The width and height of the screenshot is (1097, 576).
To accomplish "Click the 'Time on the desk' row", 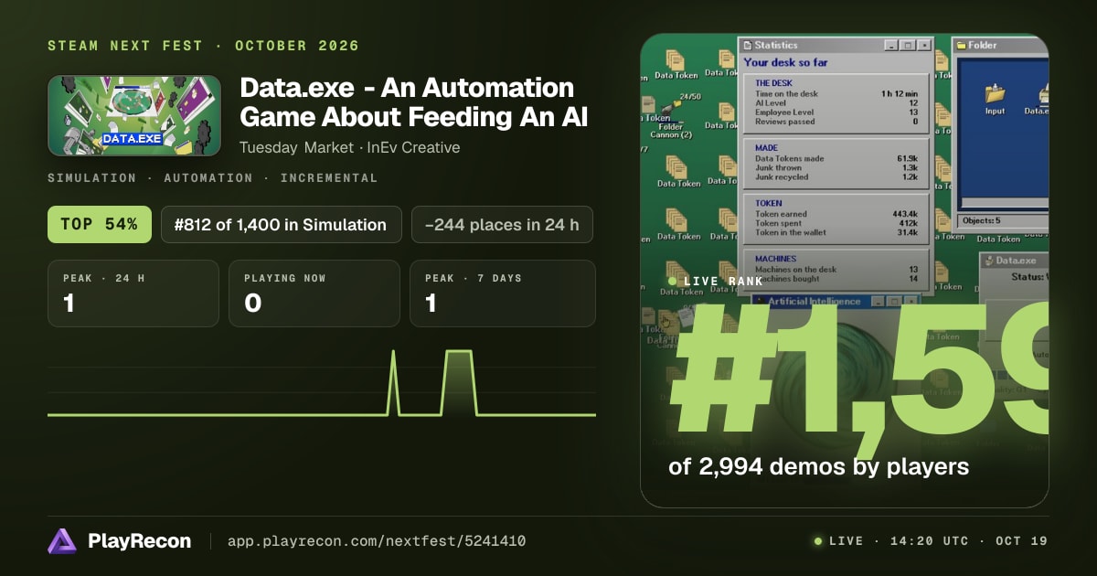I will coord(836,93).
